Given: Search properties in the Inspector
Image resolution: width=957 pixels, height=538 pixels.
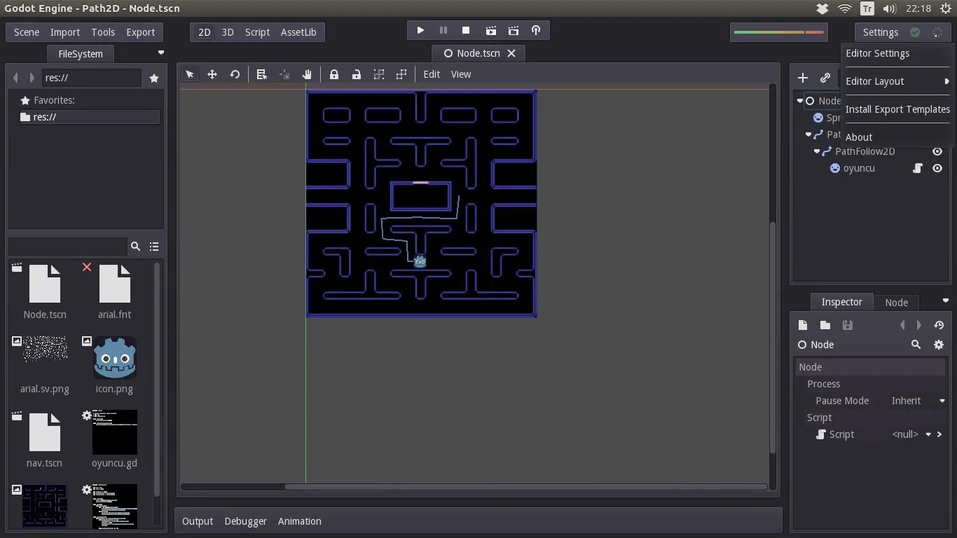Looking at the screenshot, I should click(x=916, y=345).
